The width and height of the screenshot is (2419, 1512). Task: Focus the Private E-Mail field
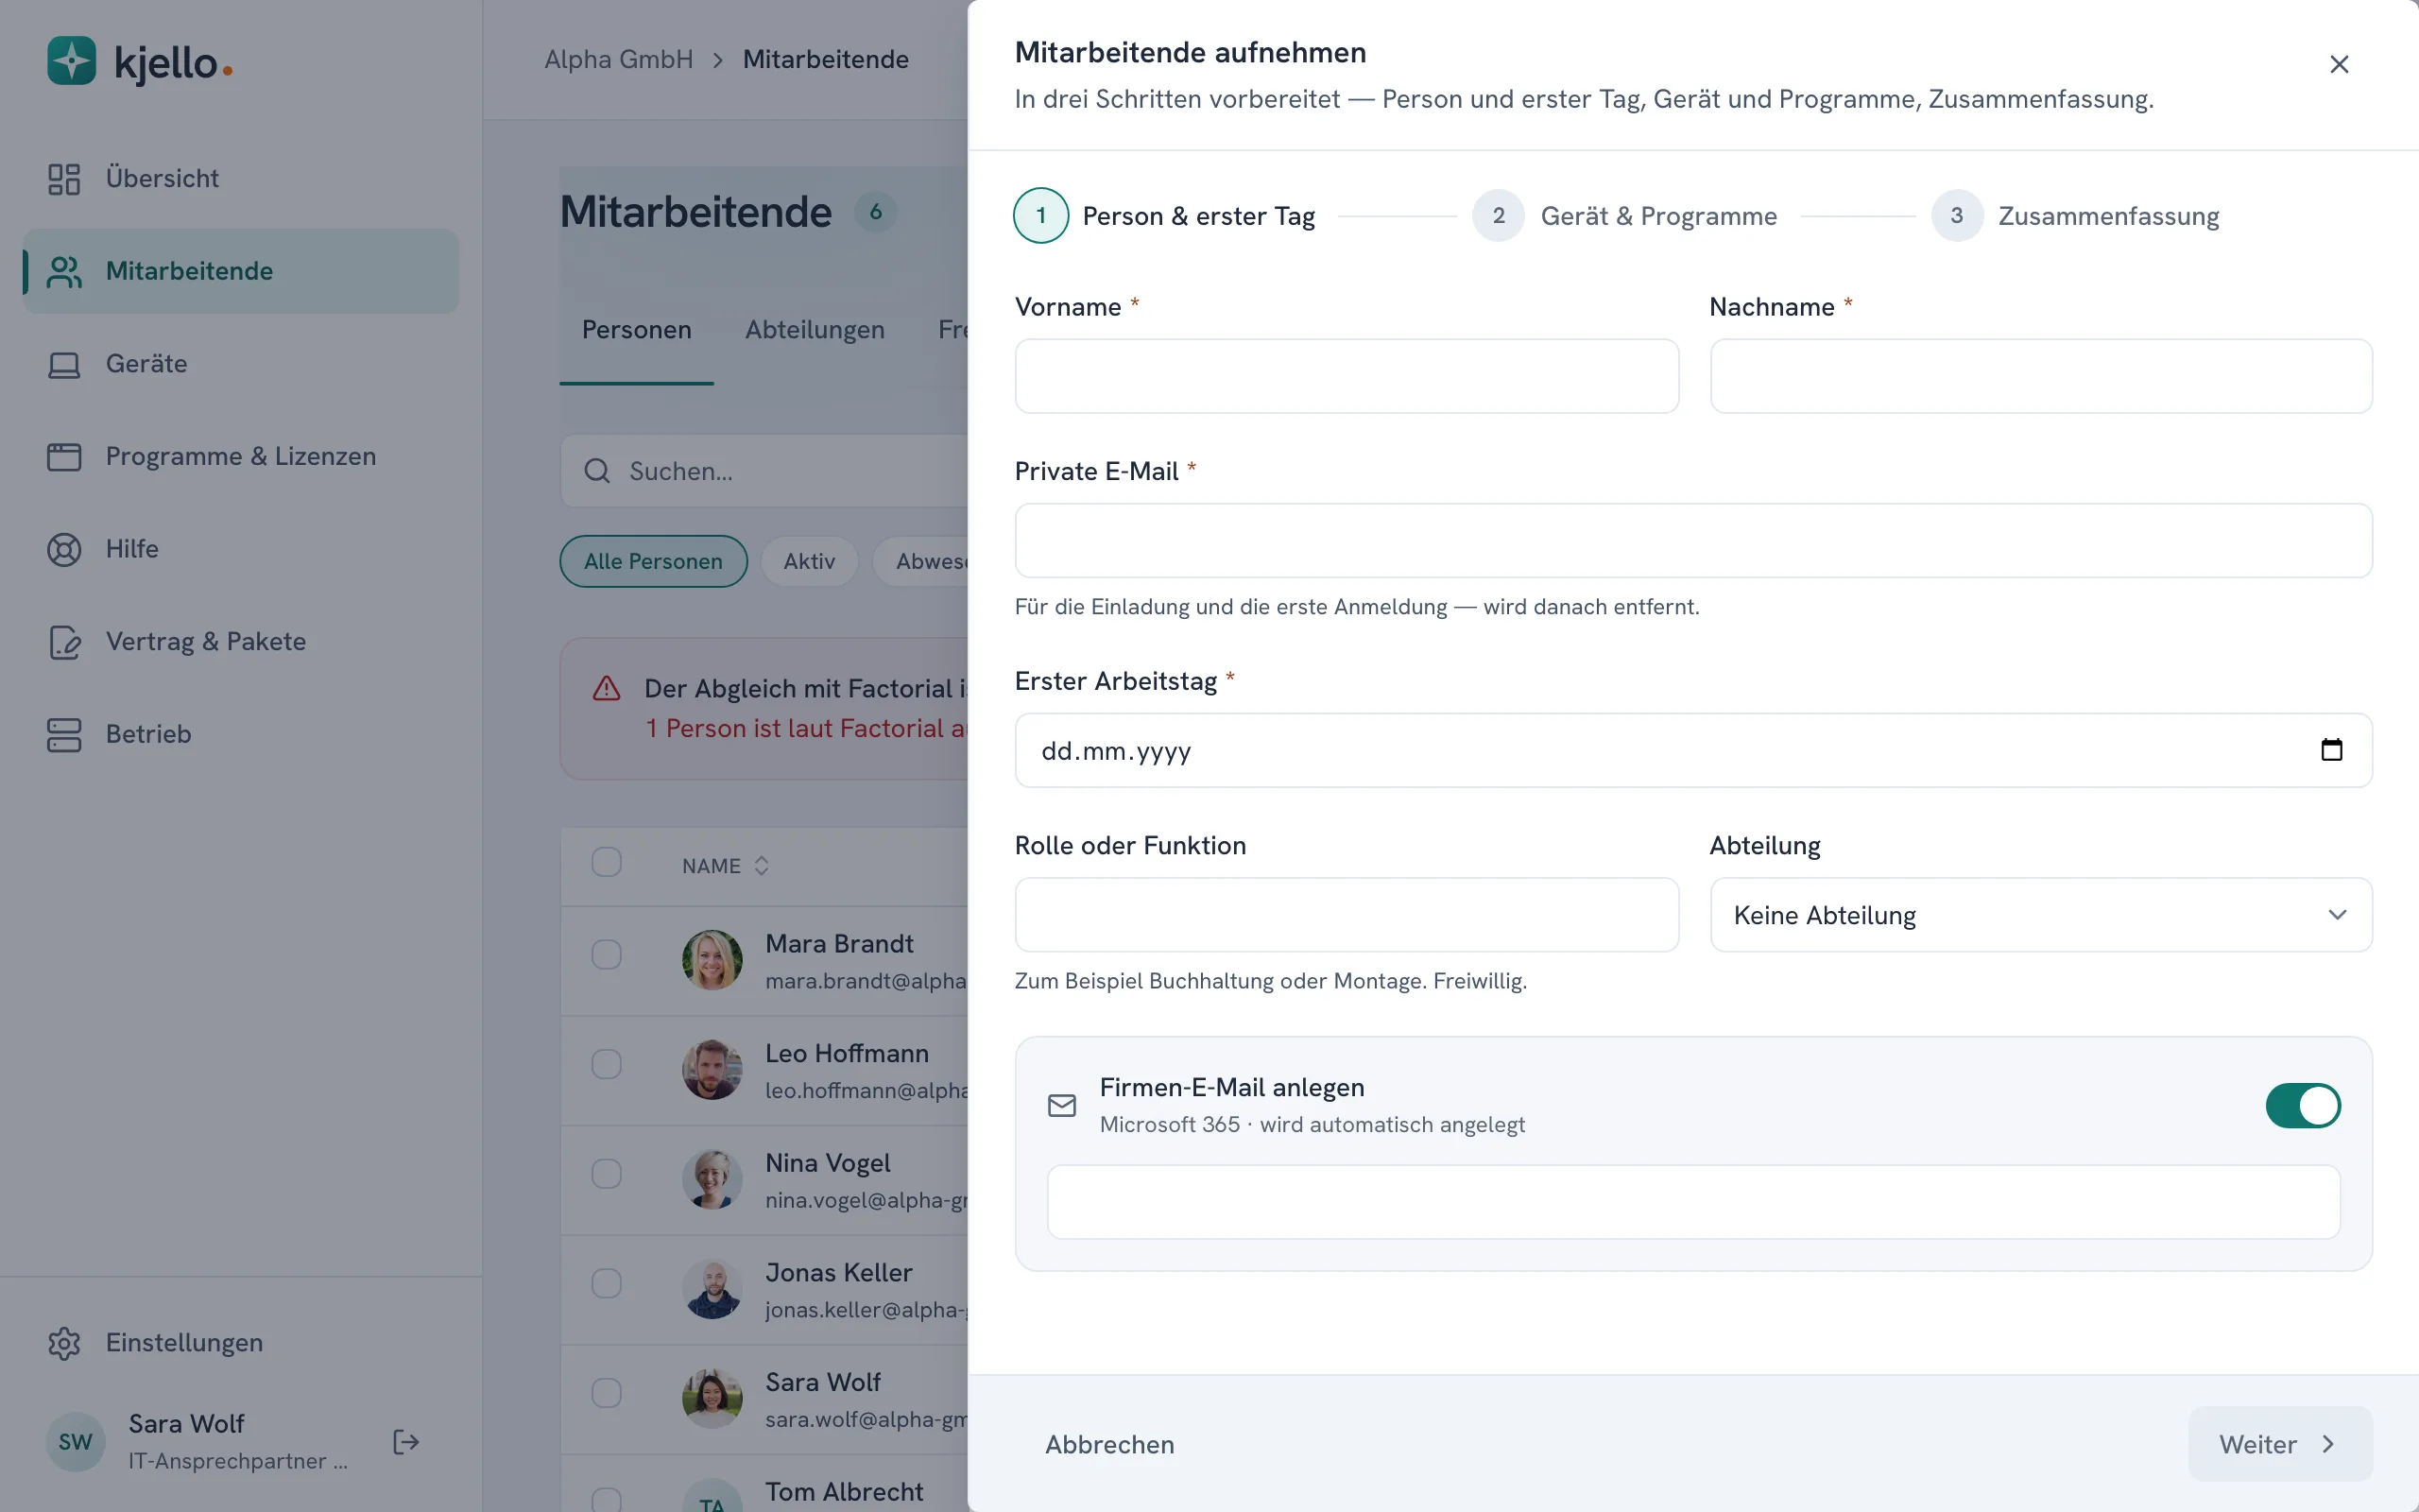[1693, 541]
